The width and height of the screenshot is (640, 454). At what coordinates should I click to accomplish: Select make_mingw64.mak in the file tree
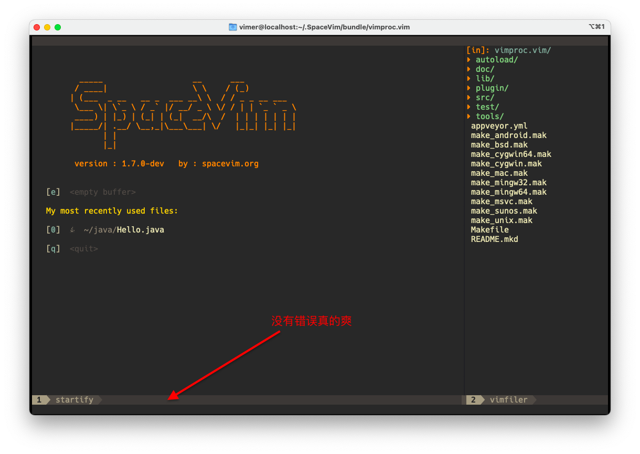tap(509, 192)
